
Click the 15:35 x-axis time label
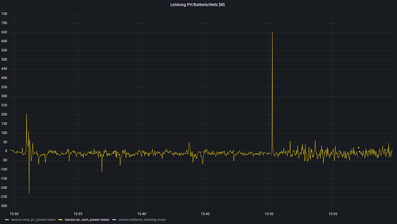(78, 214)
